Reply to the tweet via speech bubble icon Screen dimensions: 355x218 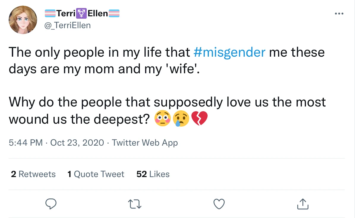pos(51,204)
